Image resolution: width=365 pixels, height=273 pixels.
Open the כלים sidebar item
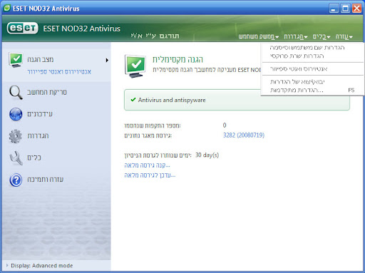click(x=34, y=158)
